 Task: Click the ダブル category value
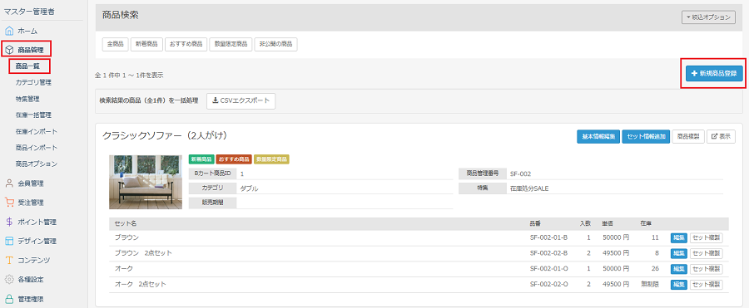coord(250,188)
